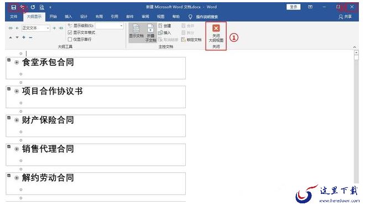The height and width of the screenshot is (205, 365).
Task: Click subdocument icon beside 项目合作协议书
Action: click(x=9, y=89)
